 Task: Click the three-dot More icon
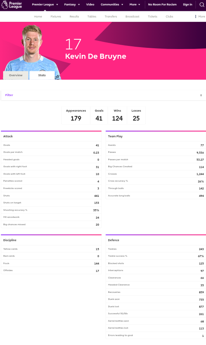[x=196, y=16]
